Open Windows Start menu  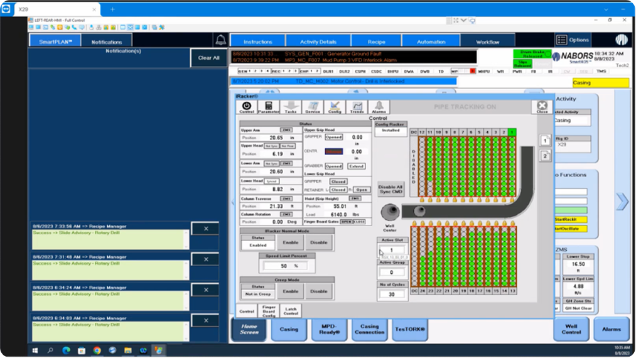35,350
